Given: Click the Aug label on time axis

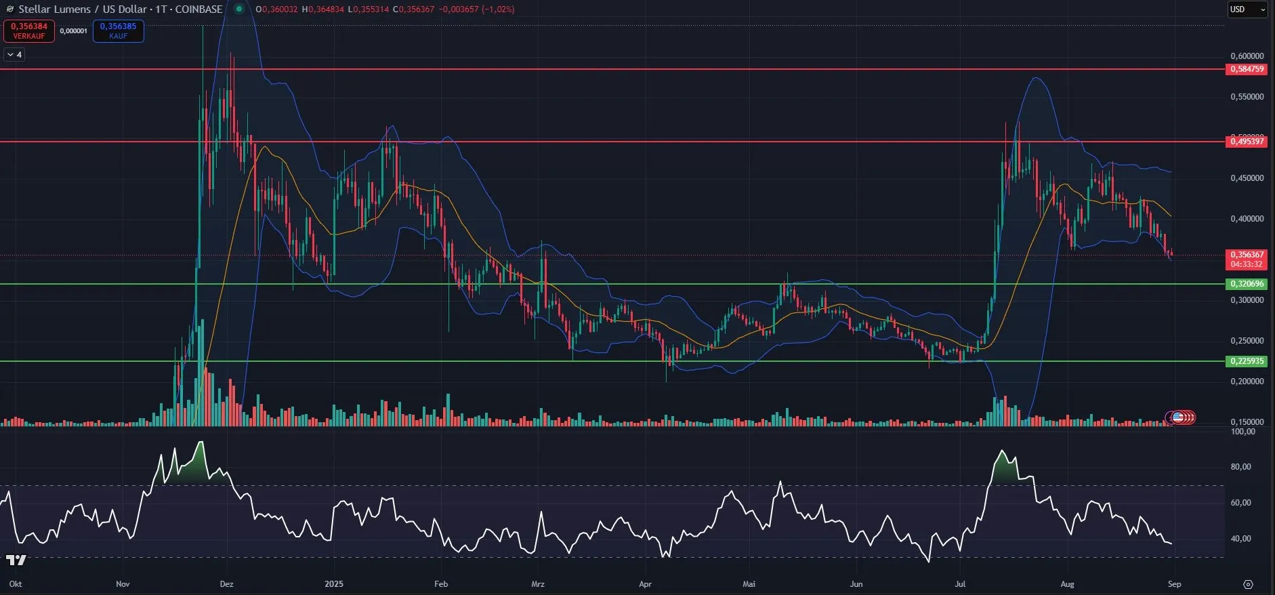Looking at the screenshot, I should 1067,584.
